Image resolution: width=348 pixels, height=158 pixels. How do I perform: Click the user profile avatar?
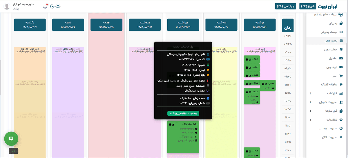click(7, 7)
